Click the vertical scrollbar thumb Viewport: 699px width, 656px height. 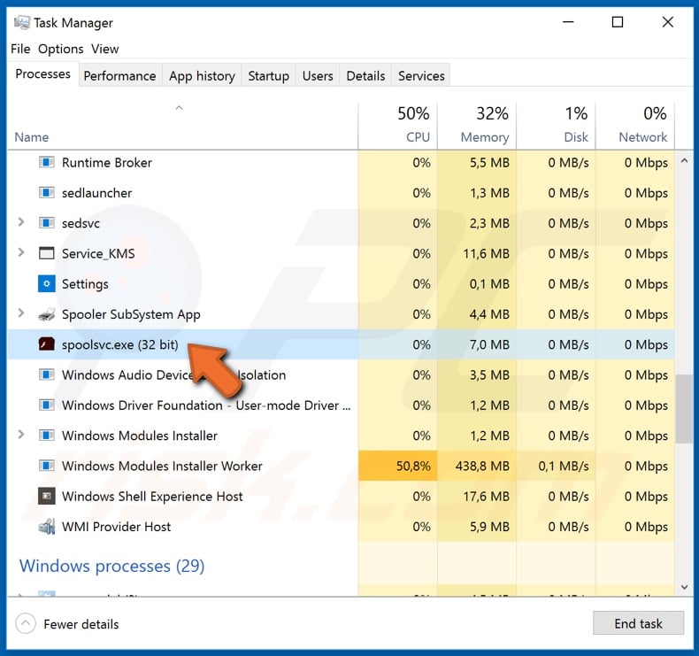(684, 408)
